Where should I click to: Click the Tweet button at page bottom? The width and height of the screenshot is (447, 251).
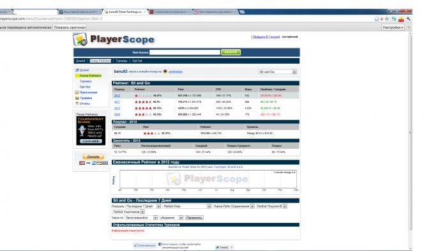[222, 247]
